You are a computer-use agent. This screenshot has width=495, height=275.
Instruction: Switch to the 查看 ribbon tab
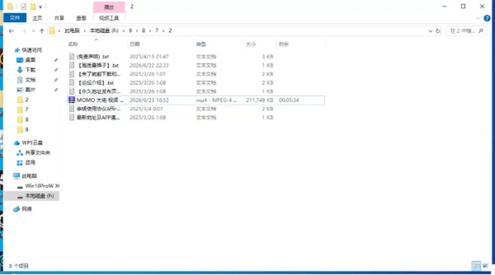click(81, 19)
